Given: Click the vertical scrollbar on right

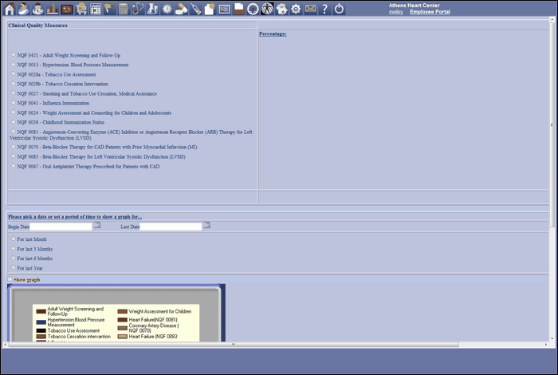Looking at the screenshot, I should 552,124.
